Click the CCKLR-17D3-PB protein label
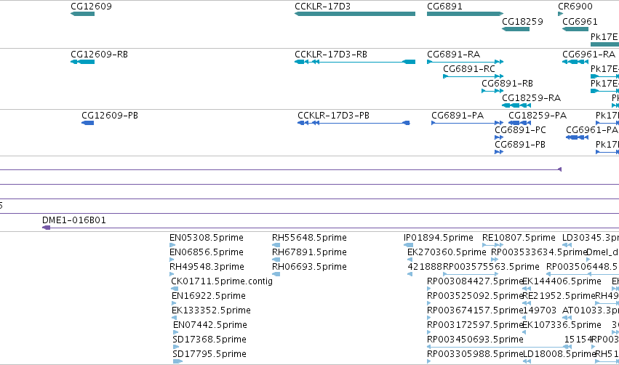The width and height of the screenshot is (619, 365). pos(334,116)
